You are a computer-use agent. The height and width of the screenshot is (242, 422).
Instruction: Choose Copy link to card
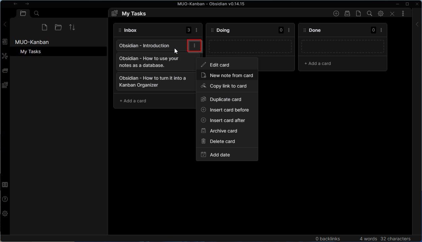pyautogui.click(x=227, y=86)
